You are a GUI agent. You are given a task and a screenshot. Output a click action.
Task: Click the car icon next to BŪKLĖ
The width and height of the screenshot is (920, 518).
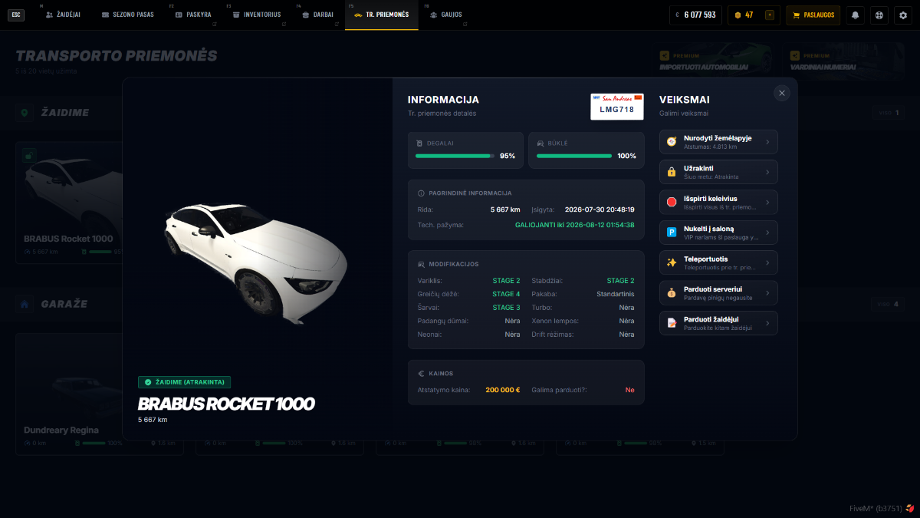tap(540, 144)
